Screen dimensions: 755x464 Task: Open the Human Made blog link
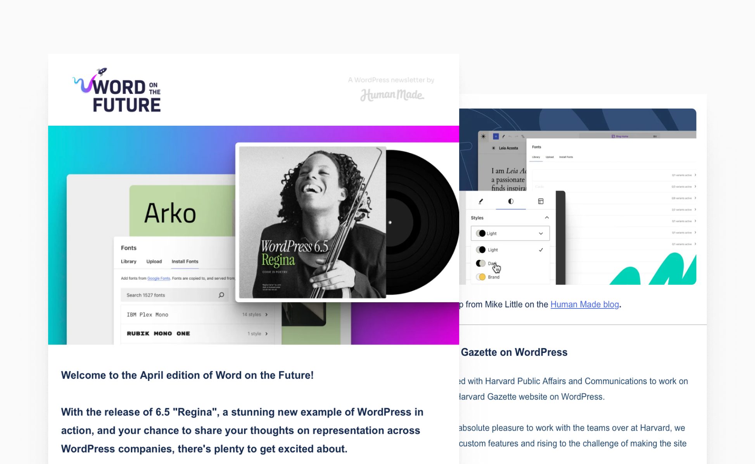(584, 305)
